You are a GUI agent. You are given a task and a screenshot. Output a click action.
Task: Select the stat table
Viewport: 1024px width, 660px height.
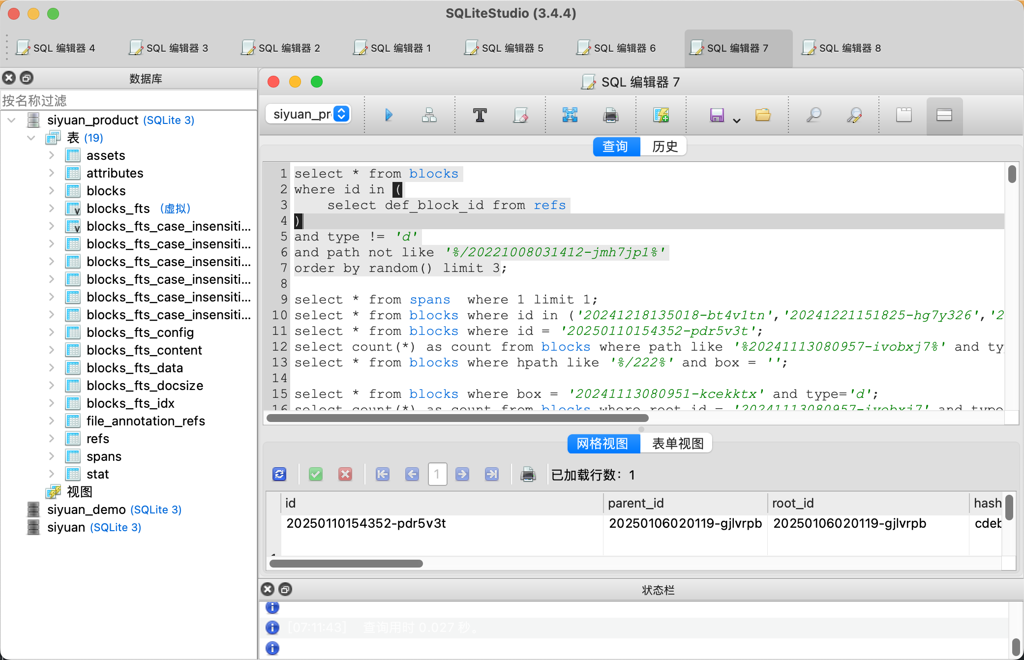[97, 474]
